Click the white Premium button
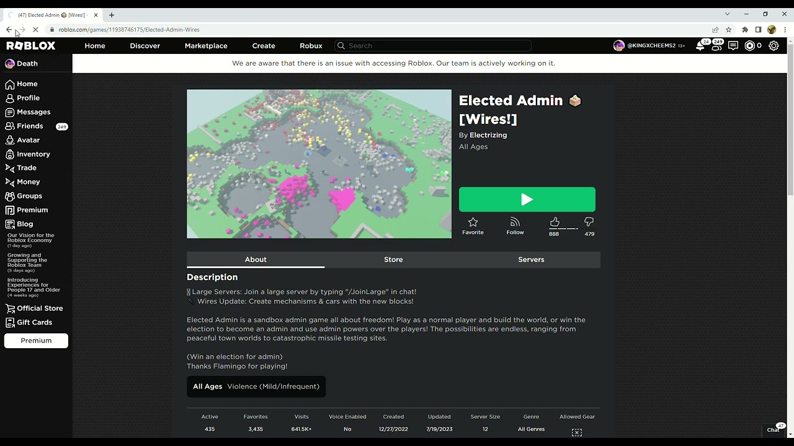This screenshot has height=446, width=794. click(x=36, y=341)
